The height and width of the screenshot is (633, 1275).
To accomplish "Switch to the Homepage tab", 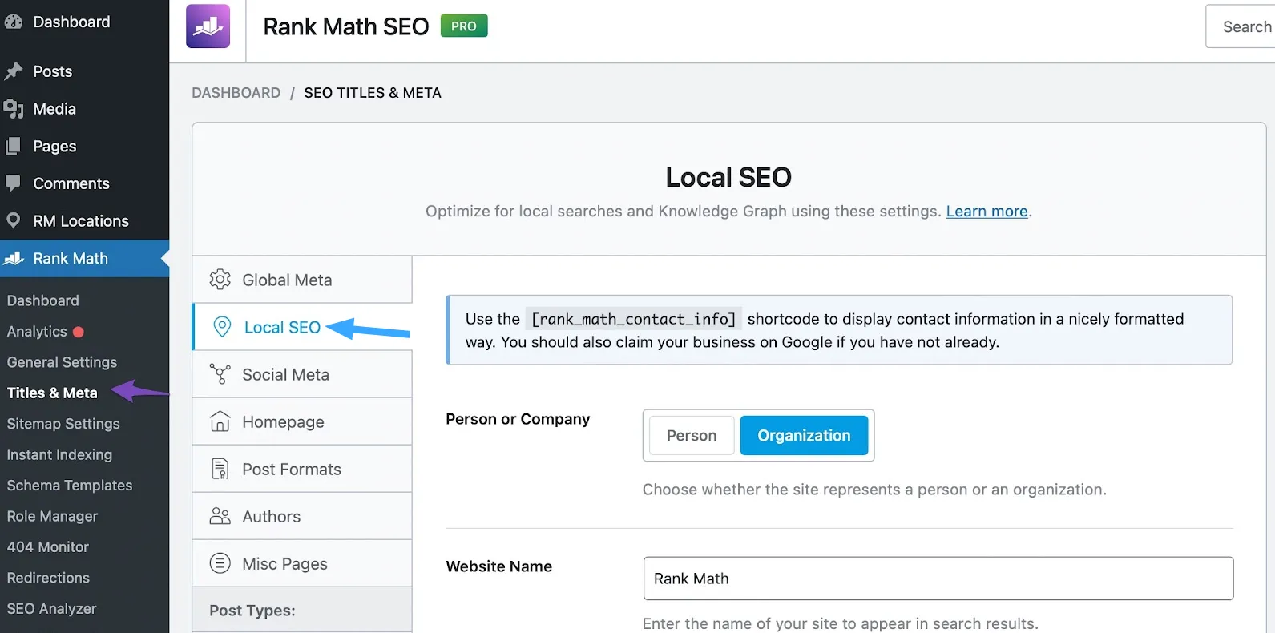I will (x=302, y=421).
